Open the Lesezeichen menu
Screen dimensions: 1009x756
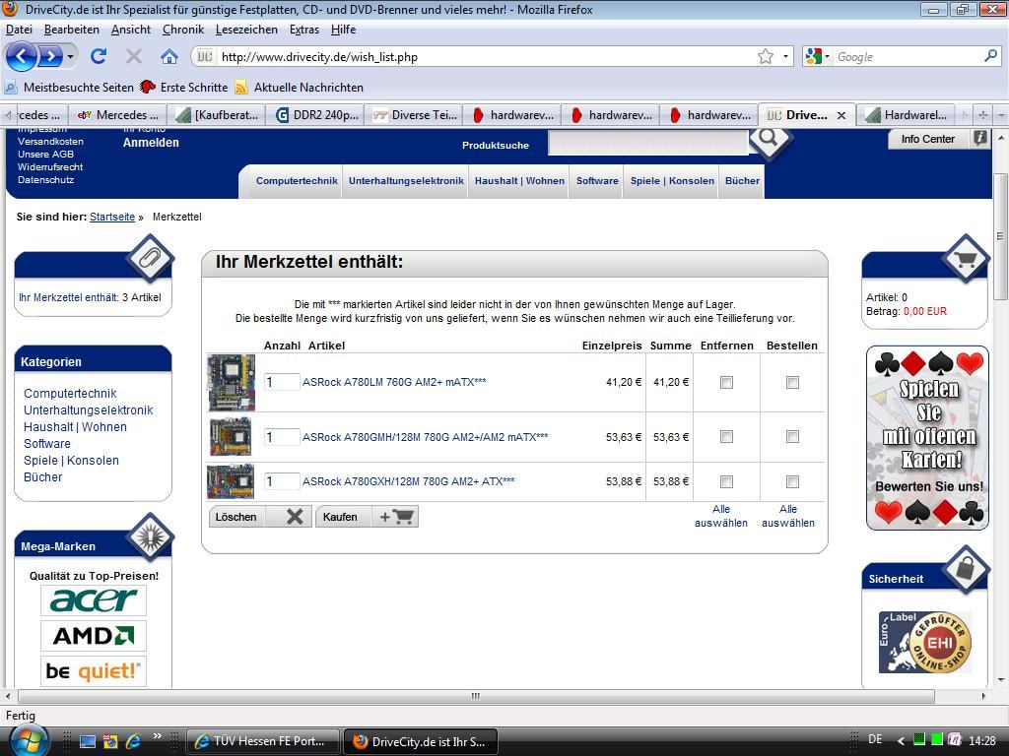[x=246, y=30]
